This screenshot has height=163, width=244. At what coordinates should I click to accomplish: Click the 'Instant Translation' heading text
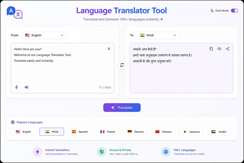tap(58, 150)
